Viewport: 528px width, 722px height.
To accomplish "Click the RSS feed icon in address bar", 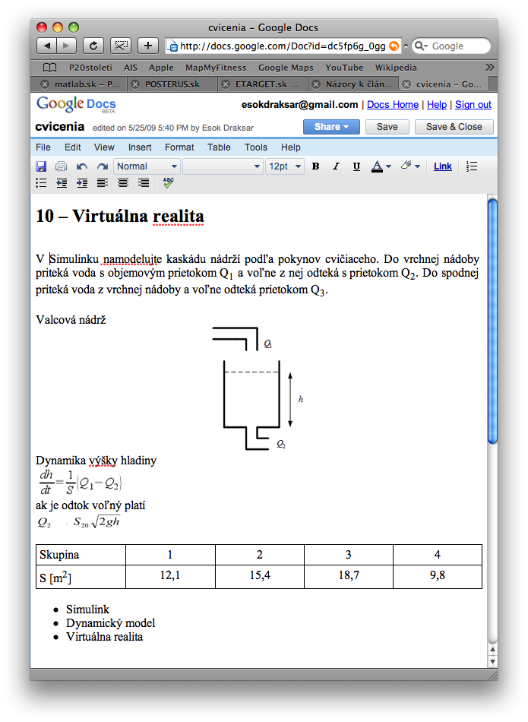I will tap(394, 46).
